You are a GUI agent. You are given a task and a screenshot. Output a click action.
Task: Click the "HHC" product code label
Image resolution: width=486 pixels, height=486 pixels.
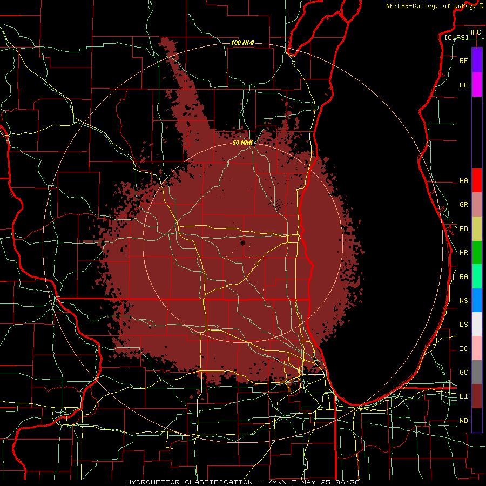(474, 32)
